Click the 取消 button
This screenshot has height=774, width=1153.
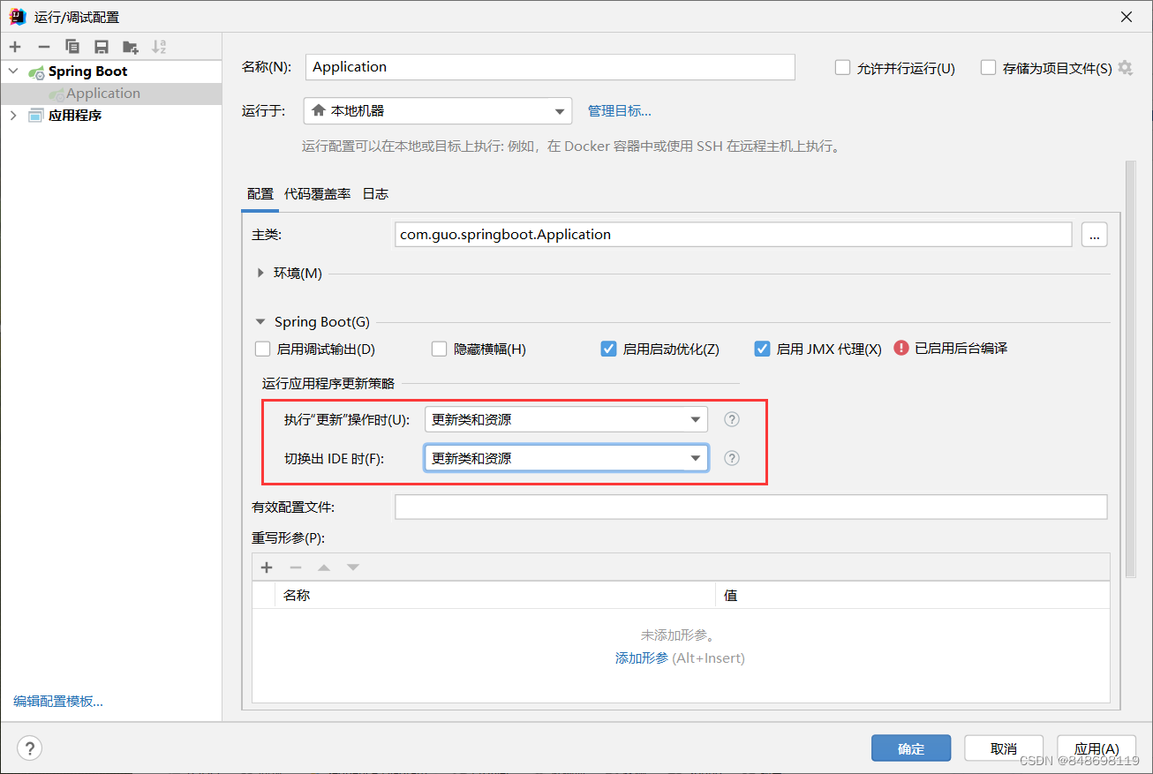(x=1004, y=748)
